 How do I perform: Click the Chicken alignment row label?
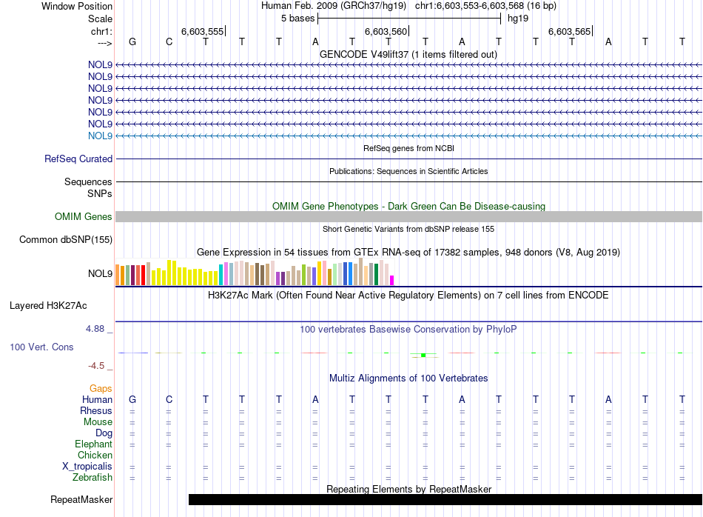tap(95, 455)
